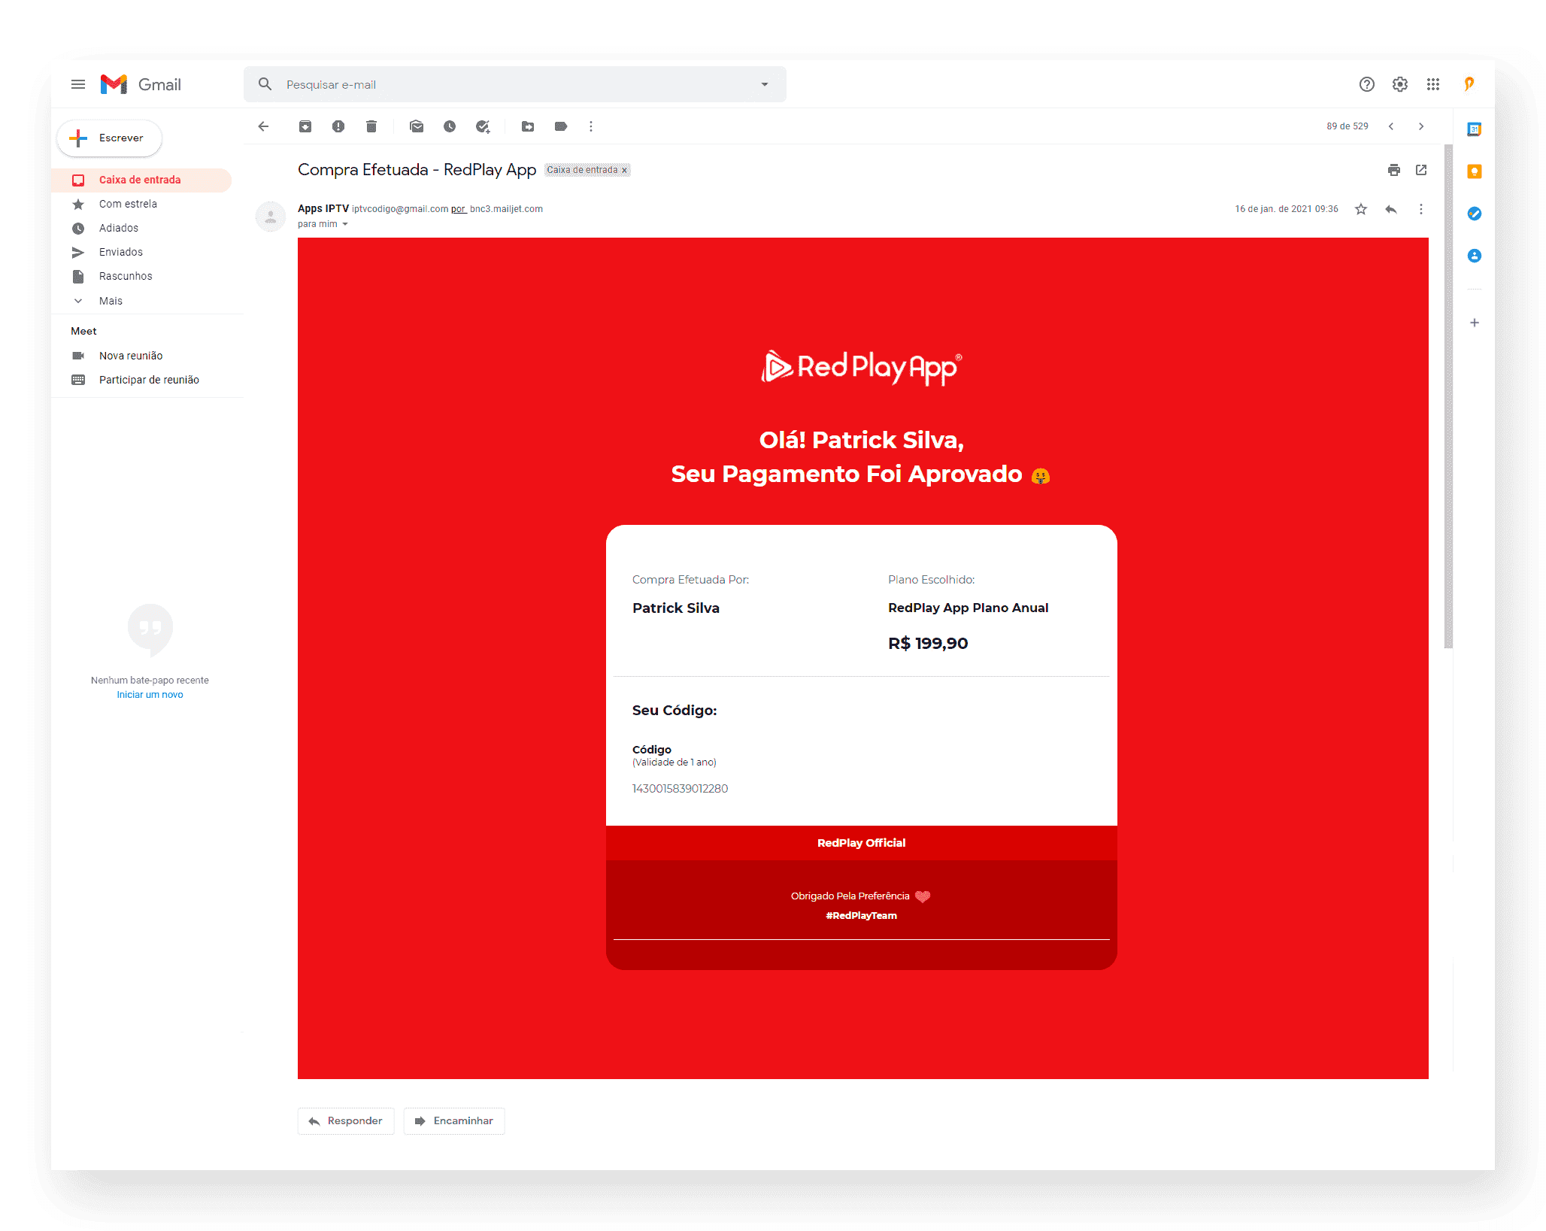Screen dimensions: 1546x1231
Task: Move email to a folder
Action: pyautogui.click(x=528, y=126)
